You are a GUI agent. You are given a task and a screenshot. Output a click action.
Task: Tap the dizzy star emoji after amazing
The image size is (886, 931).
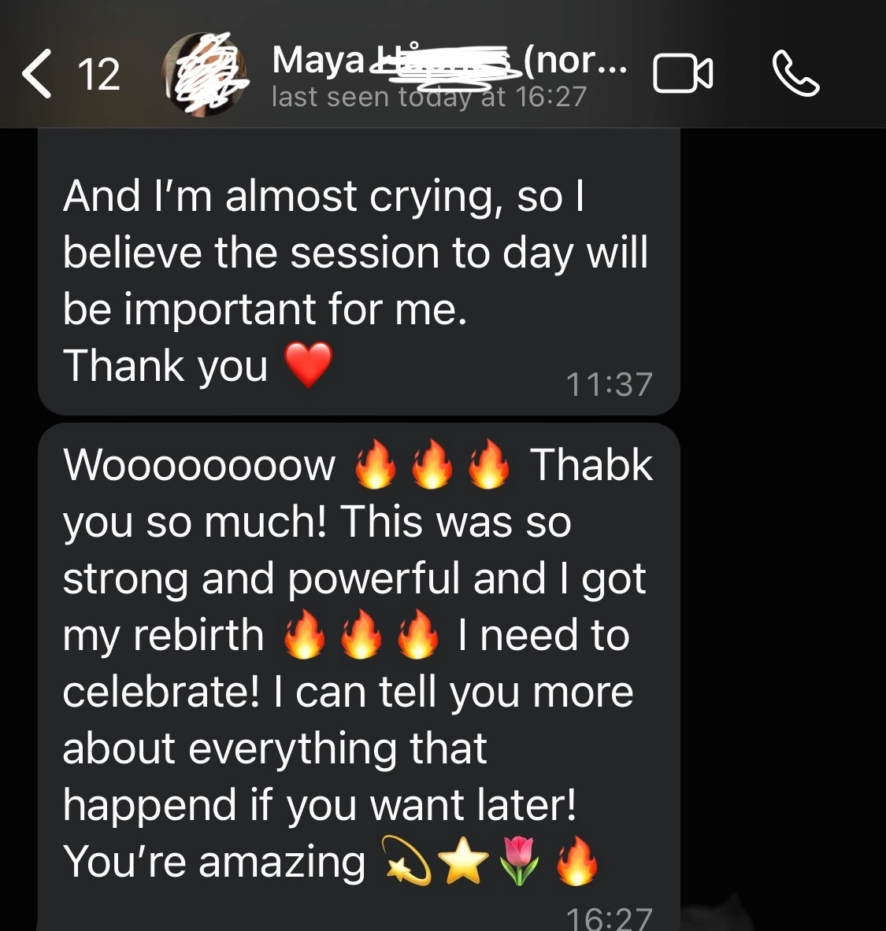406,862
